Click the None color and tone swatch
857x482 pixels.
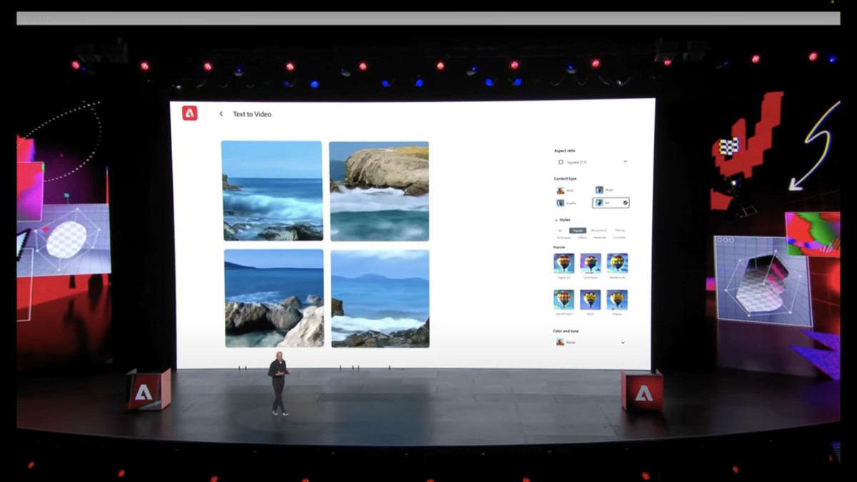[559, 341]
